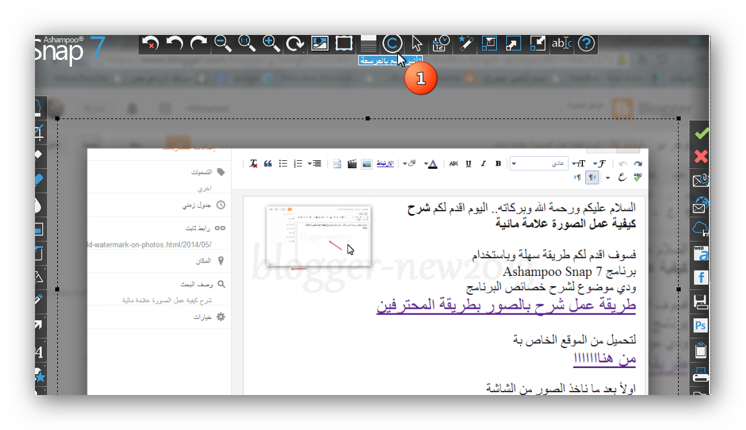Screen dimensions: 746x430
Task: Click the الارتباط link button
Action: click(x=385, y=164)
